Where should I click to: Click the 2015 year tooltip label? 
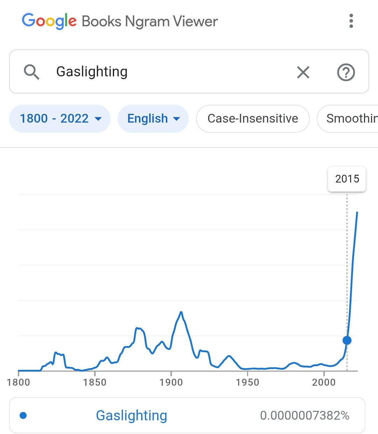347,179
